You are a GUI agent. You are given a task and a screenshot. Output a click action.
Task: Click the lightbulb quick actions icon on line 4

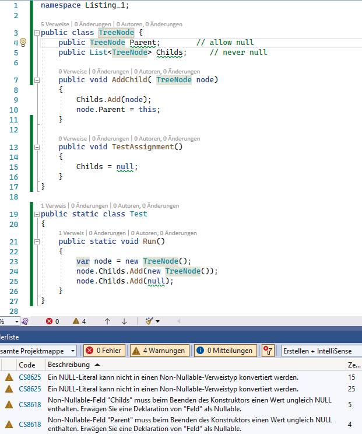coord(23,43)
